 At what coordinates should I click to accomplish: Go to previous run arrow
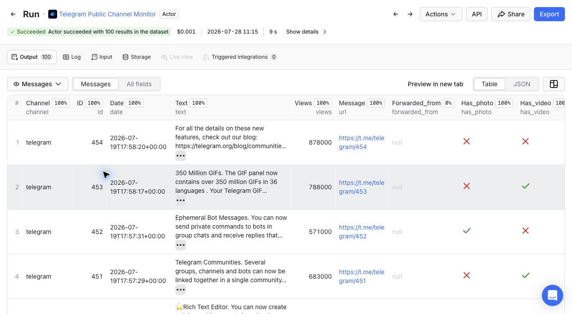[x=396, y=14]
